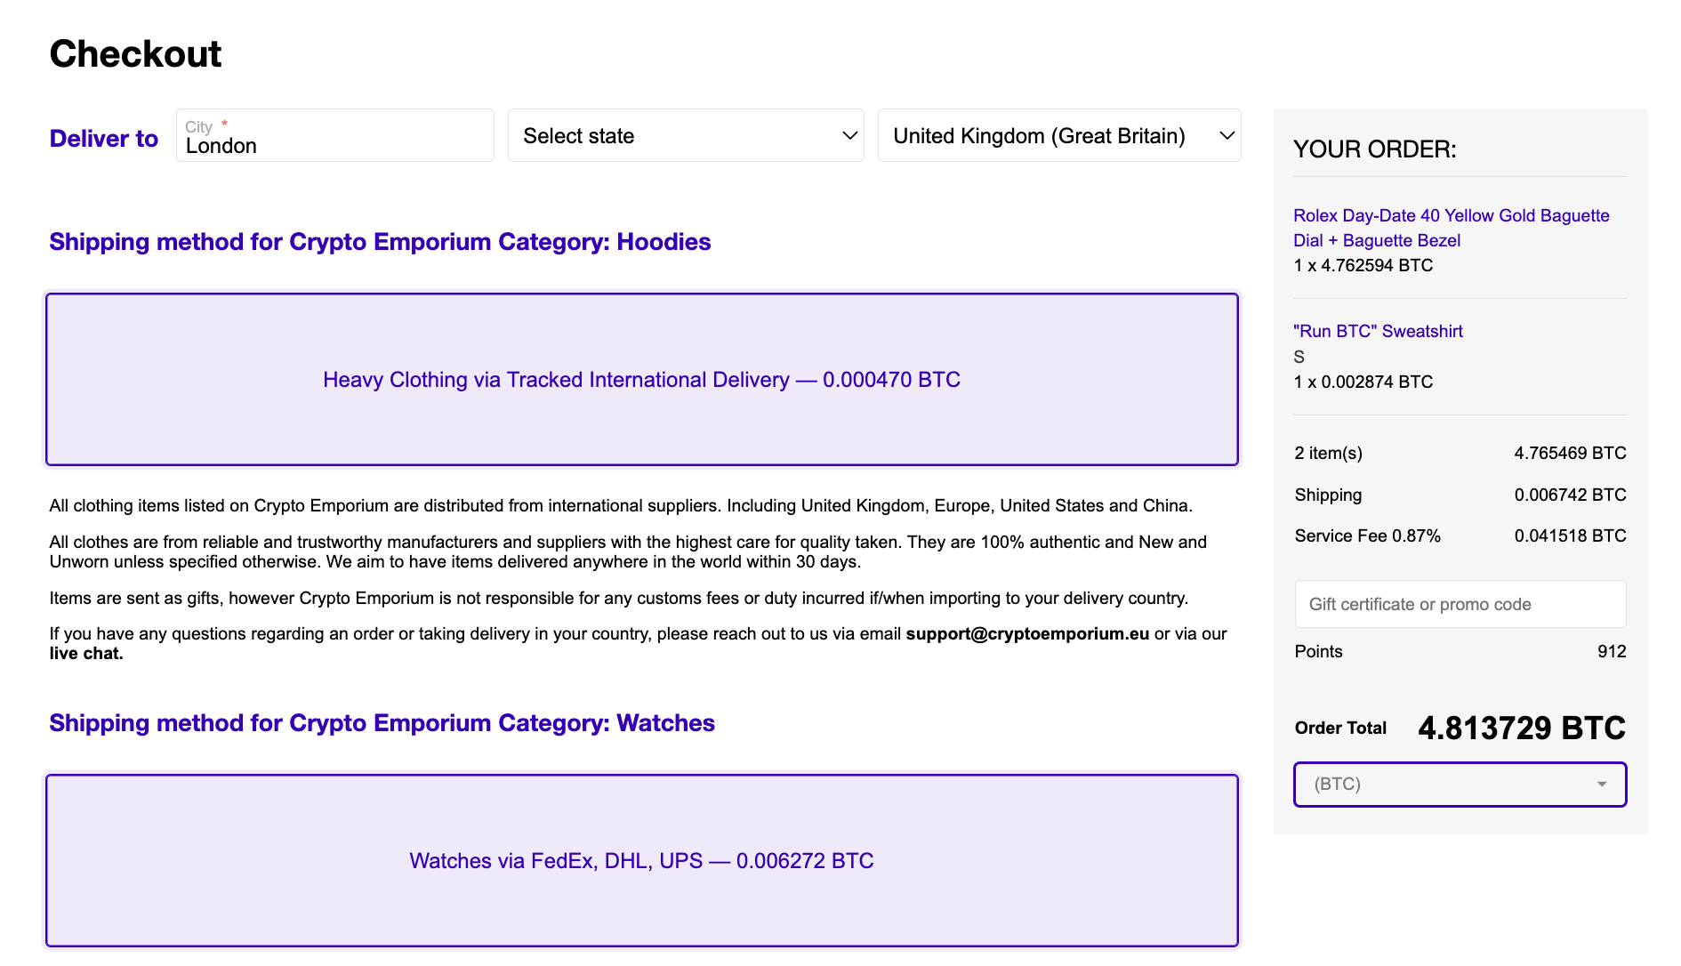This screenshot has height=966, width=1681.
Task: Click the support@cryptoemporium.eu email address
Action: pyautogui.click(x=1027, y=633)
